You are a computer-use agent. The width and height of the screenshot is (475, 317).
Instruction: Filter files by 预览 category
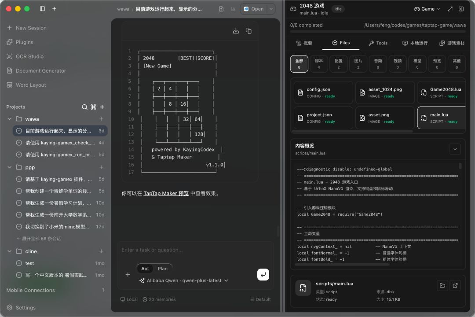point(437,64)
